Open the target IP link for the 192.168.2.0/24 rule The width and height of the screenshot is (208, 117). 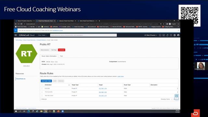point(103,96)
